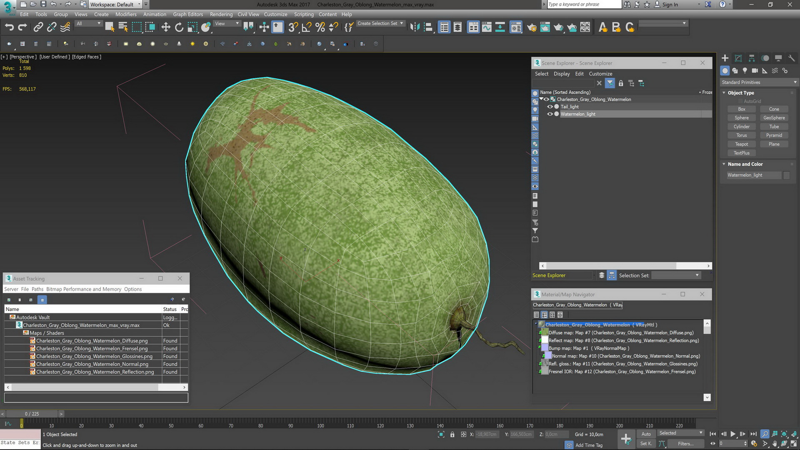This screenshot has width=800, height=450.
Task: Open the Standard Primitives dropdown
Action: (759, 82)
